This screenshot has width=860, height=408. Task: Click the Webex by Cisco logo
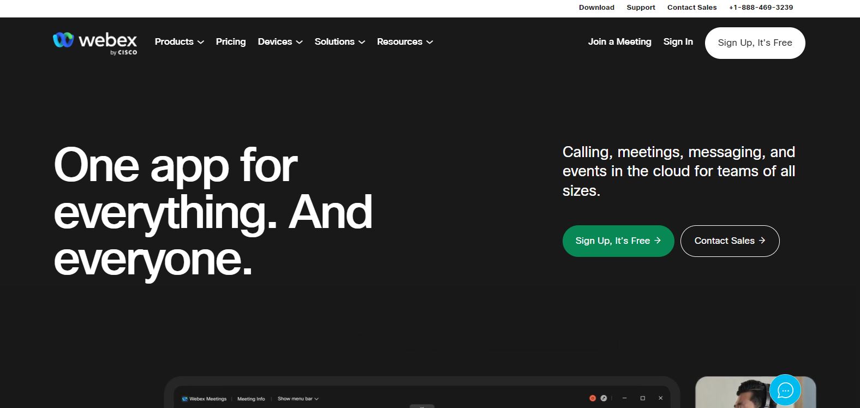tap(95, 43)
